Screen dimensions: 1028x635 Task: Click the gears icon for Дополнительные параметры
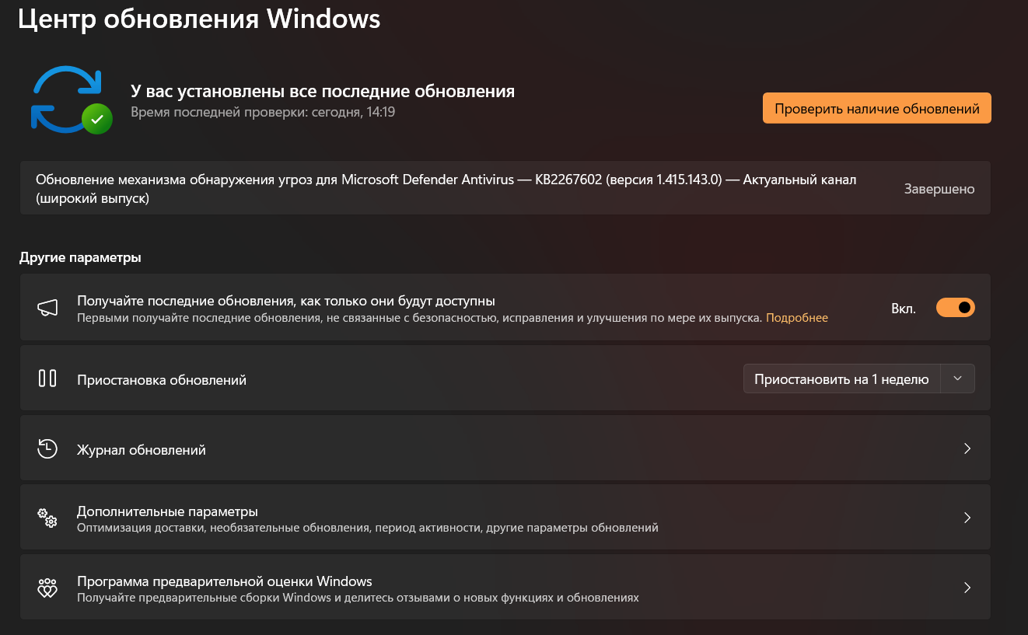[47, 518]
